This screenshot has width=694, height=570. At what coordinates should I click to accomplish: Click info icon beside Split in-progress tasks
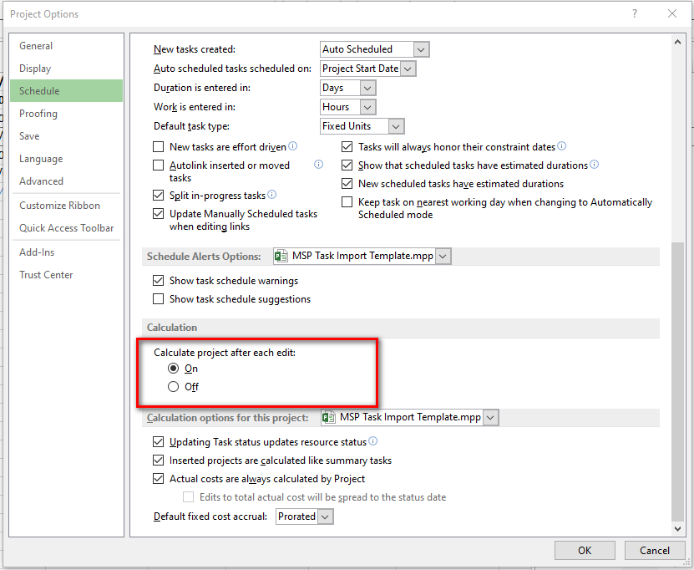(x=272, y=195)
